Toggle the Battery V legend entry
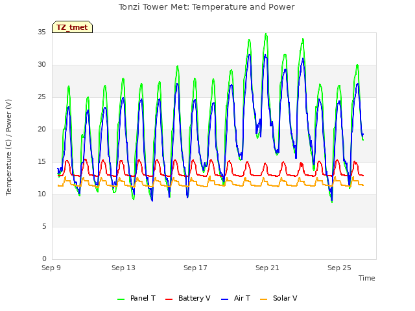The image size is (415, 311). tap(187, 298)
